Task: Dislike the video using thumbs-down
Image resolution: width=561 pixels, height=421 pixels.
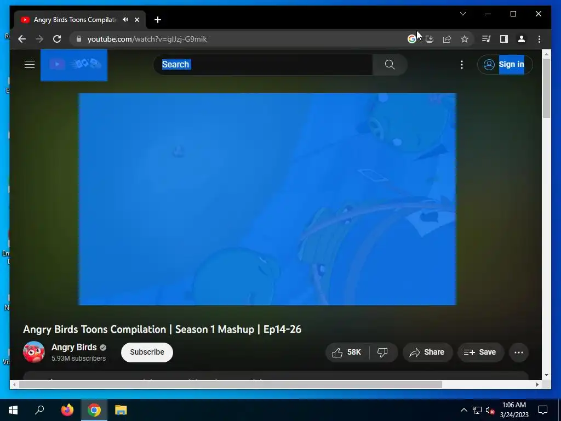Action: pyautogui.click(x=383, y=352)
